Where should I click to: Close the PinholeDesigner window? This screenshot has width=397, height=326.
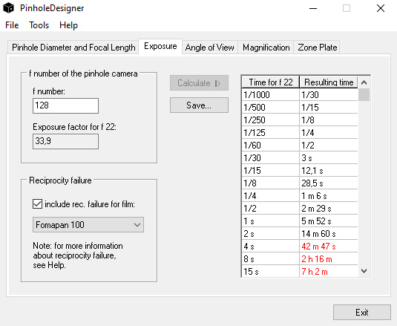click(381, 8)
